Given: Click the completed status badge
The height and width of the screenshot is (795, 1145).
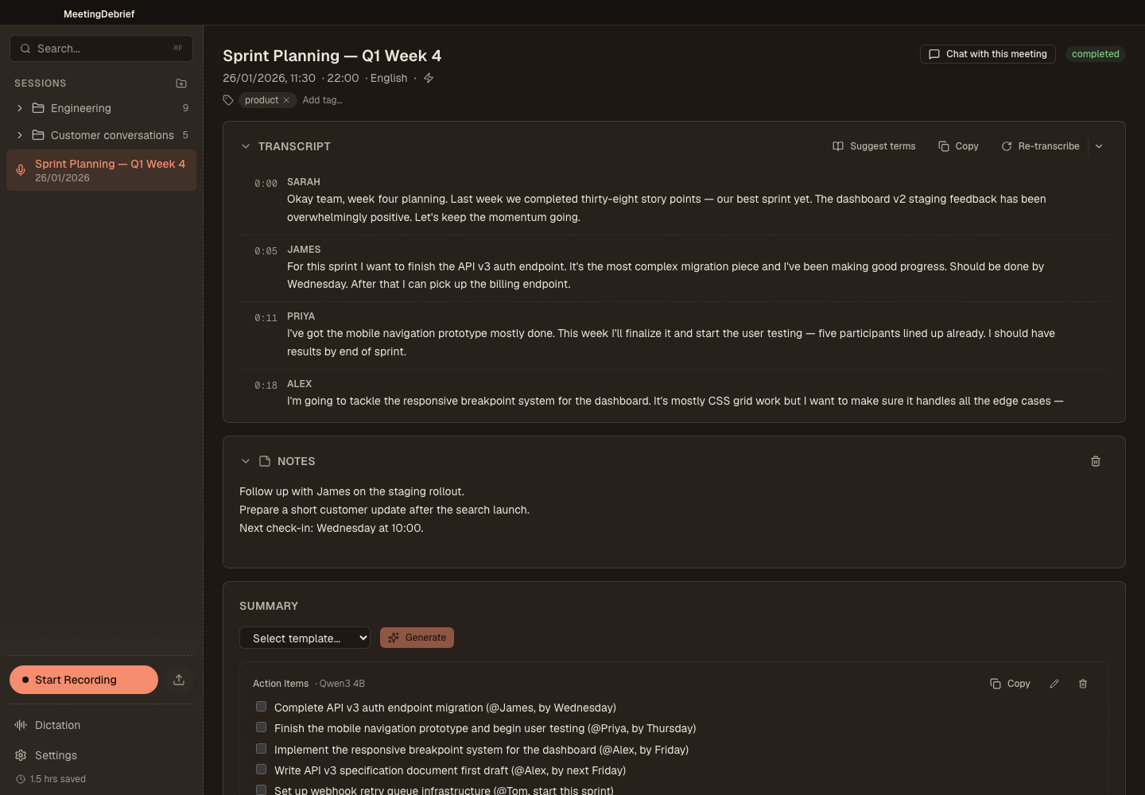Looking at the screenshot, I should pos(1095,54).
